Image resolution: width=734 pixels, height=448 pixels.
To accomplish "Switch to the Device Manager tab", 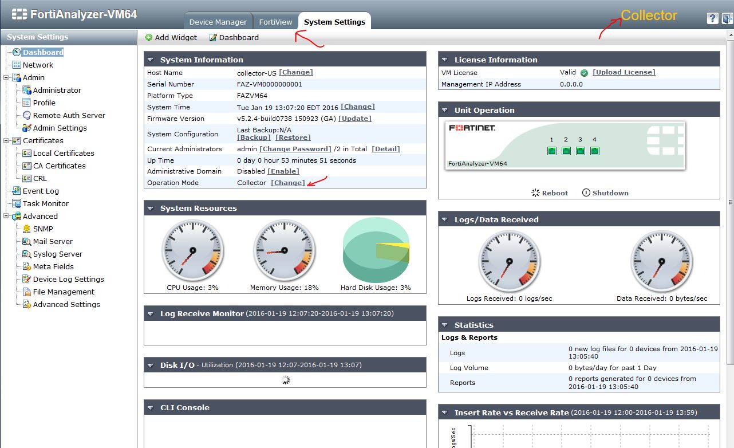I will coord(218,22).
